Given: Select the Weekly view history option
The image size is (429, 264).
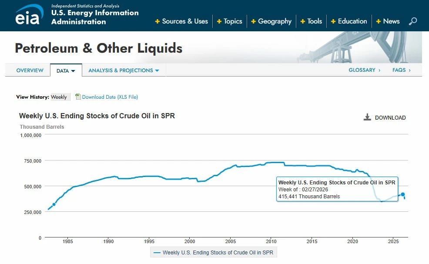Looking at the screenshot, I should click(59, 97).
